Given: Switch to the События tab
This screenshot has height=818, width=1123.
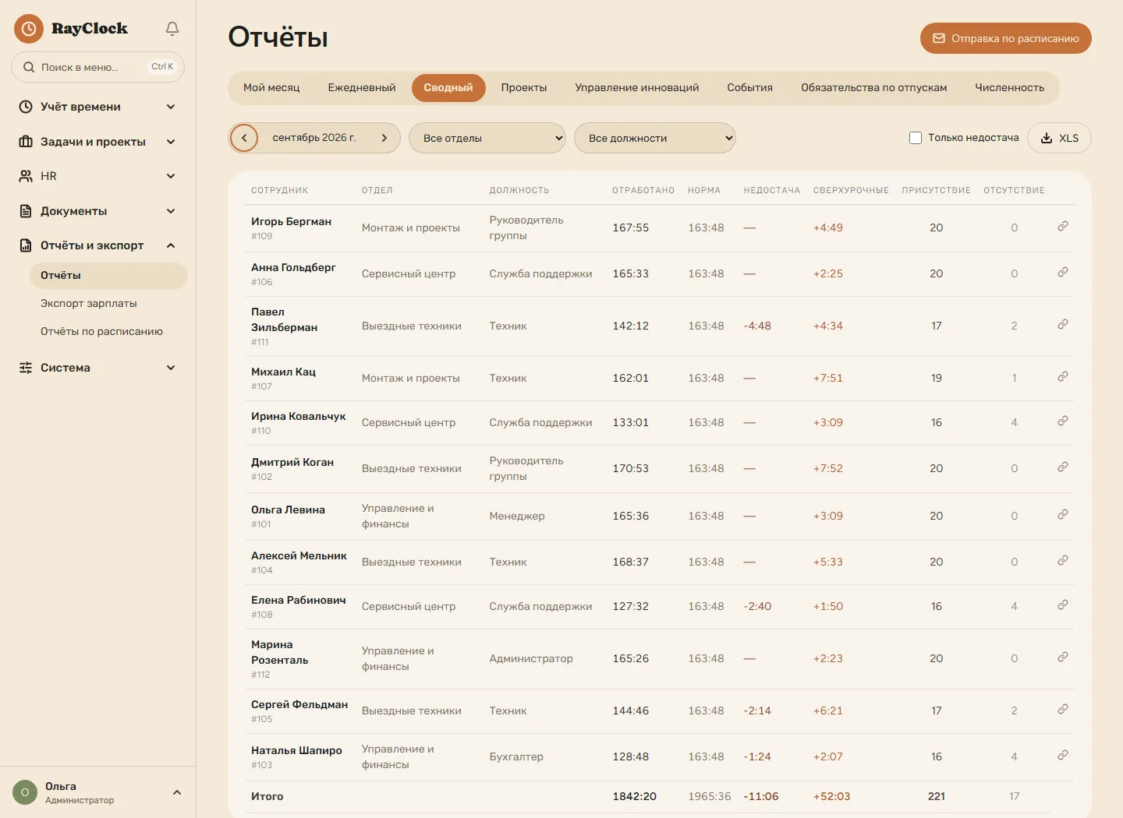Looking at the screenshot, I should click(x=750, y=88).
